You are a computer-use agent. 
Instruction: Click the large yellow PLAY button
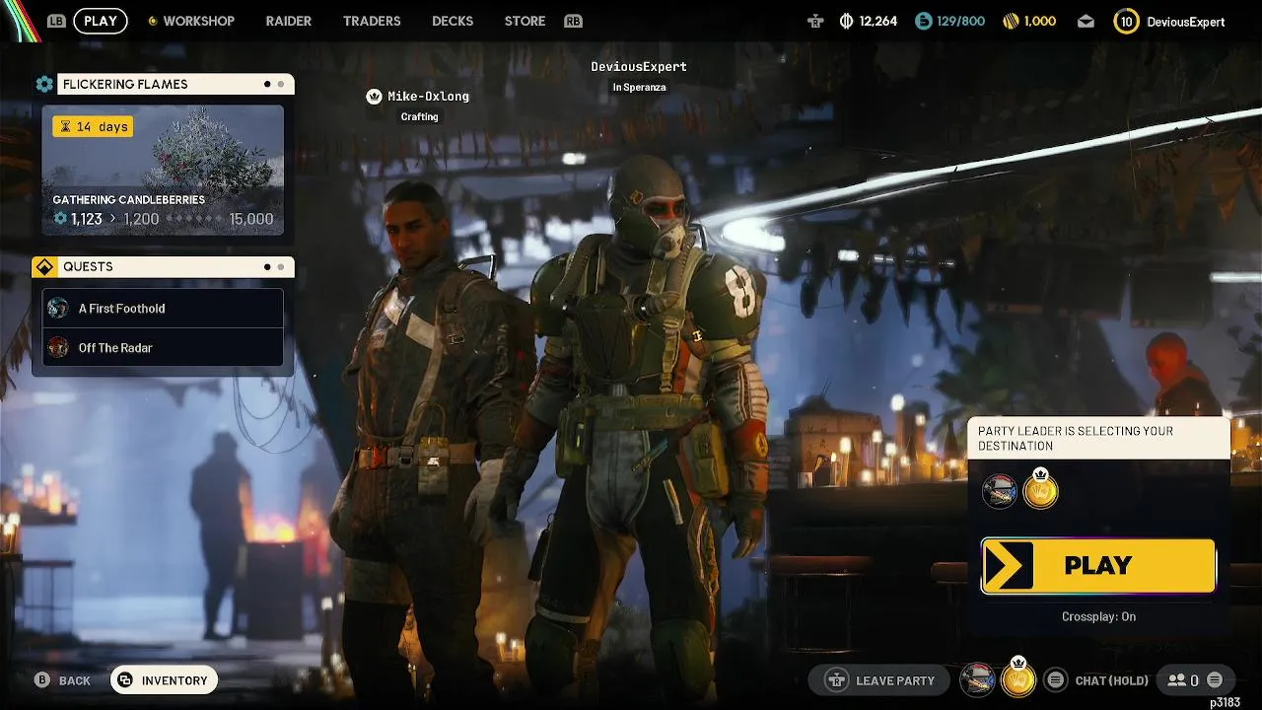(1098, 566)
